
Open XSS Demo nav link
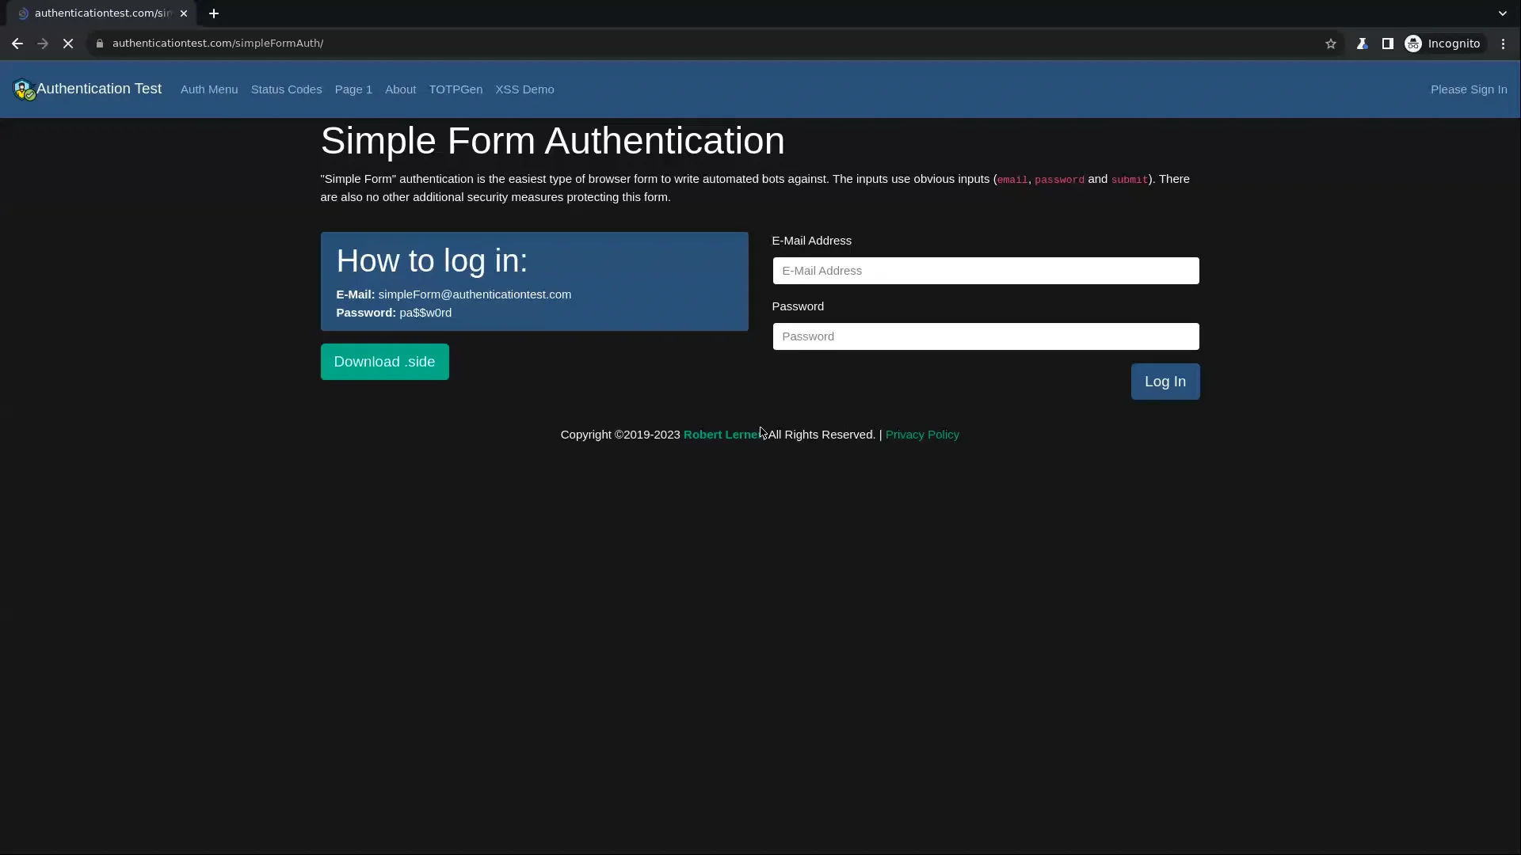click(524, 89)
